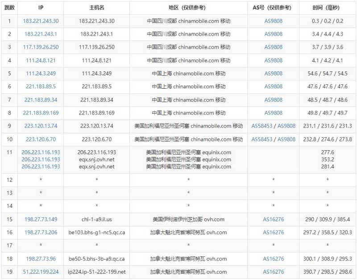Screen dimensions: 357x280
Task: Select hostname 111.24.3.249 in 主机名 column
Action: (x=96, y=74)
